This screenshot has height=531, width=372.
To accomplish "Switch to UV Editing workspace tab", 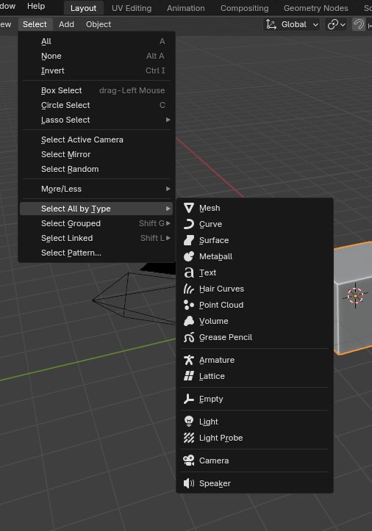I will 132,8.
